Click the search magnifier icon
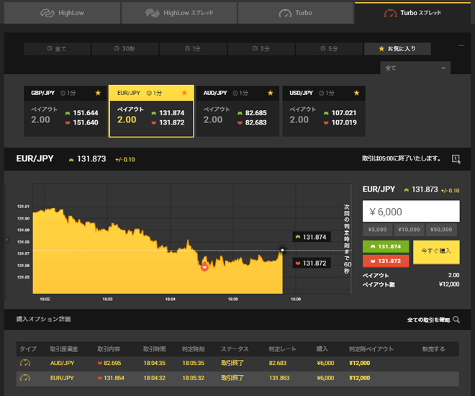This screenshot has height=396, width=475. pos(456,320)
